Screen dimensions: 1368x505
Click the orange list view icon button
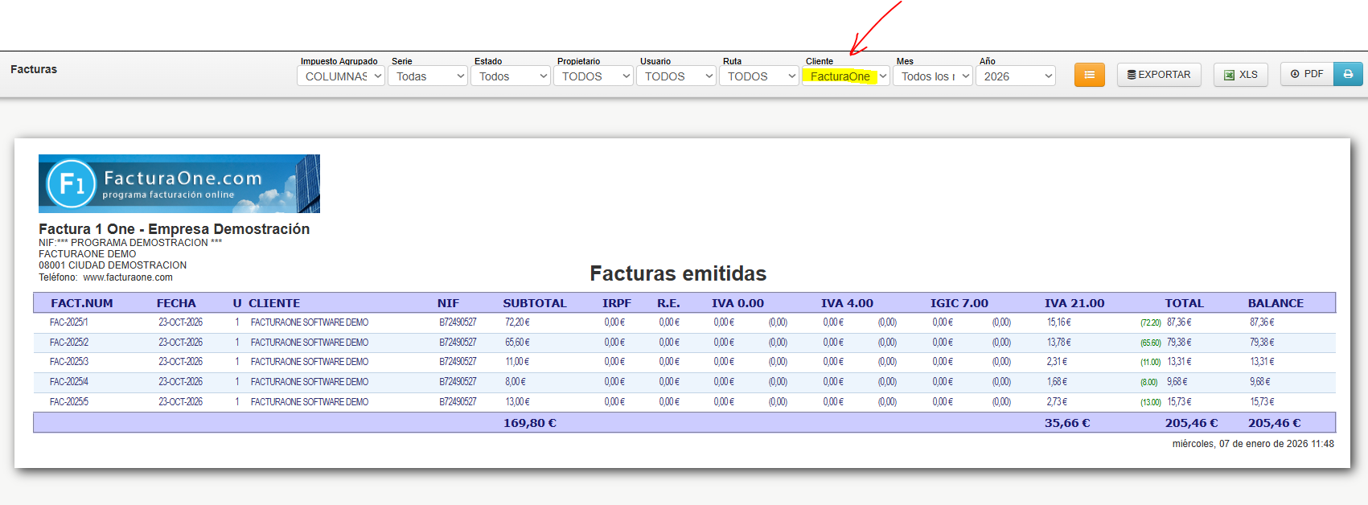click(x=1089, y=75)
